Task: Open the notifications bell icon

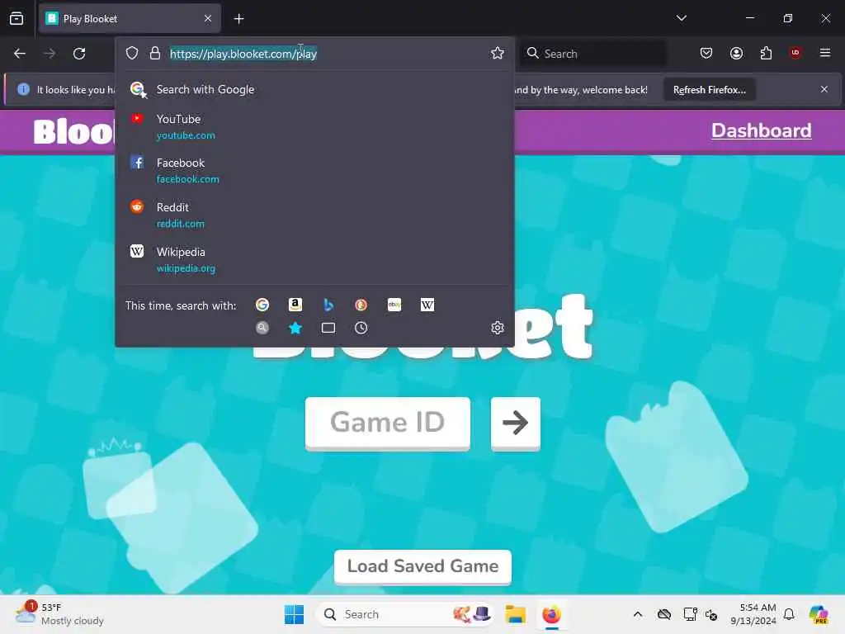Action: [789, 614]
